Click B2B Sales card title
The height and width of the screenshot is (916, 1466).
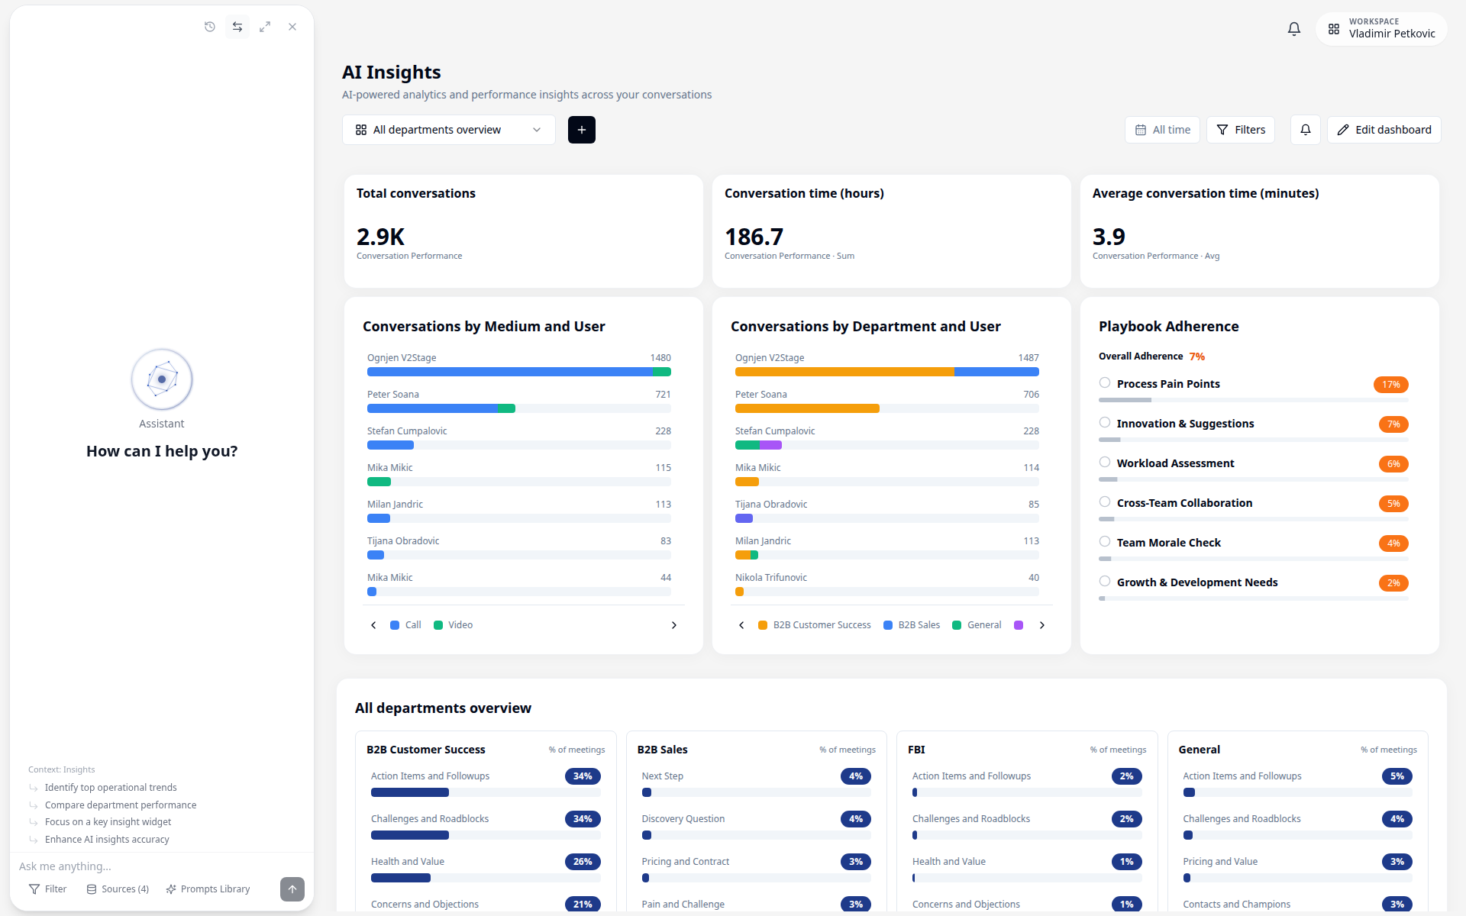663,750
